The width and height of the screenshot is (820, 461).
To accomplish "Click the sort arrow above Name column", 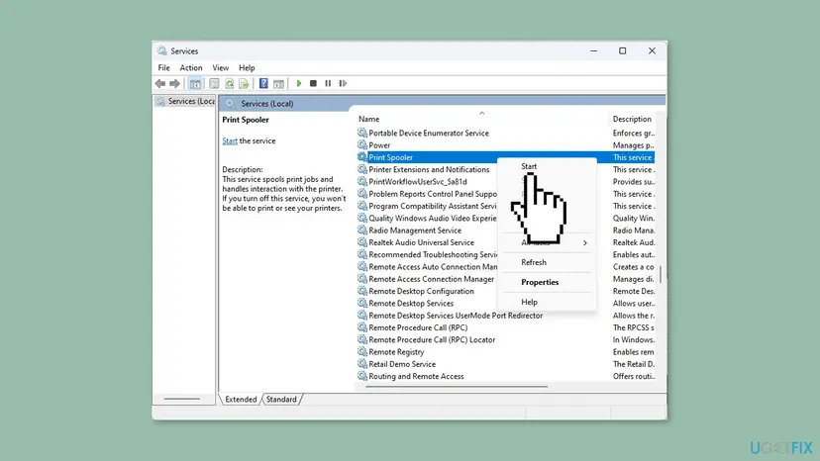I will coord(481,113).
